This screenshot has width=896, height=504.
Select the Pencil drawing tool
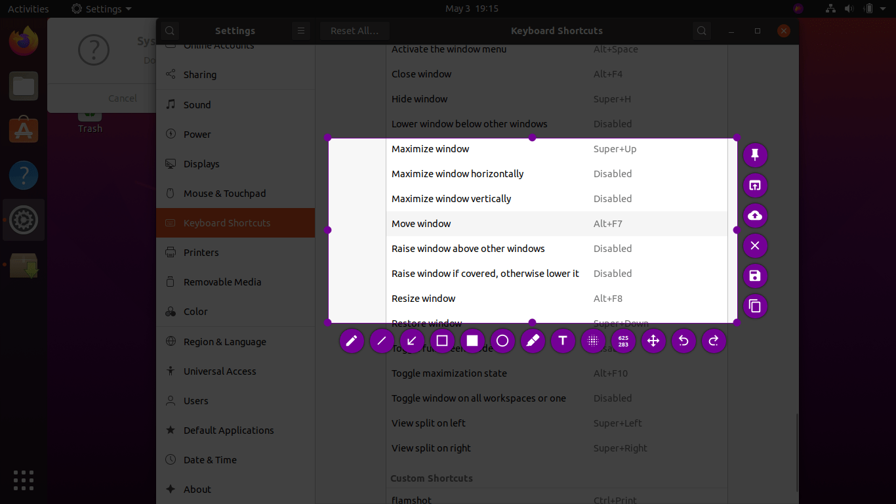click(x=352, y=341)
